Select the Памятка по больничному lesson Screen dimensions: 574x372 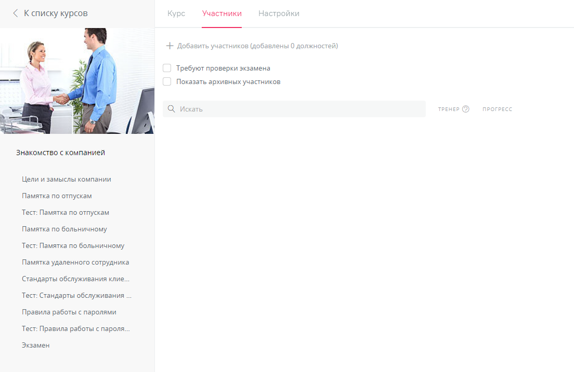61,229
